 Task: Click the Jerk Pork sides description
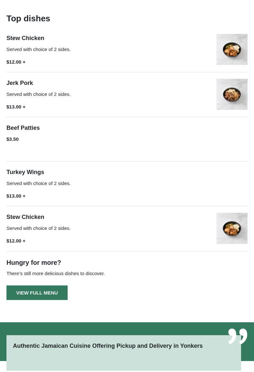pos(39,94)
